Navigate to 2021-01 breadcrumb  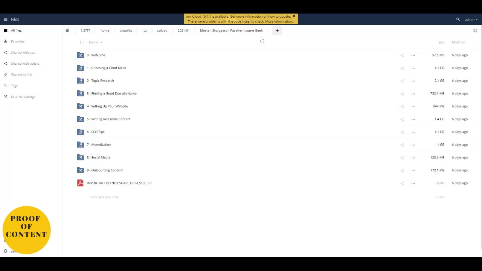click(x=183, y=30)
